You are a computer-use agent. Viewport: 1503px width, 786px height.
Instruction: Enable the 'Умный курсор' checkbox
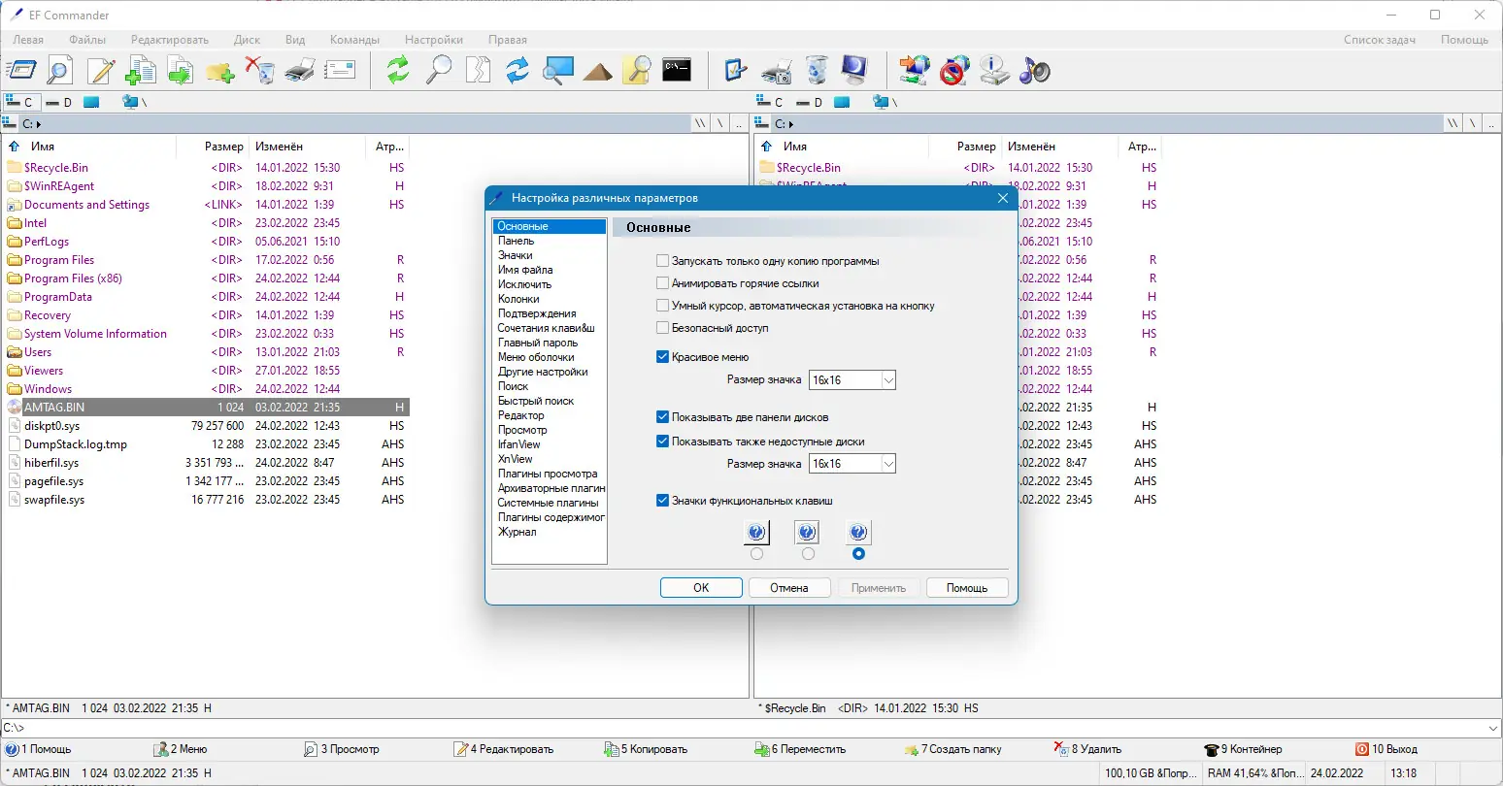(662, 306)
